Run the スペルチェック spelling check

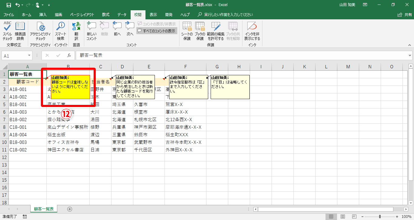point(8,31)
